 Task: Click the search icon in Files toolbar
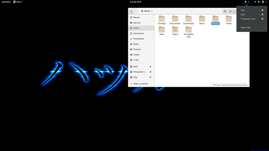click(225, 11)
